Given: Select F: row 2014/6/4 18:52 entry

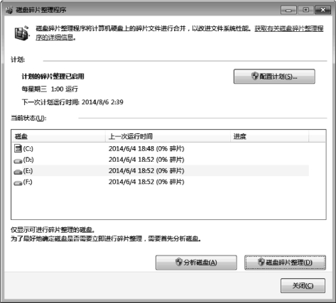Looking at the screenshot, I should point(146,182).
